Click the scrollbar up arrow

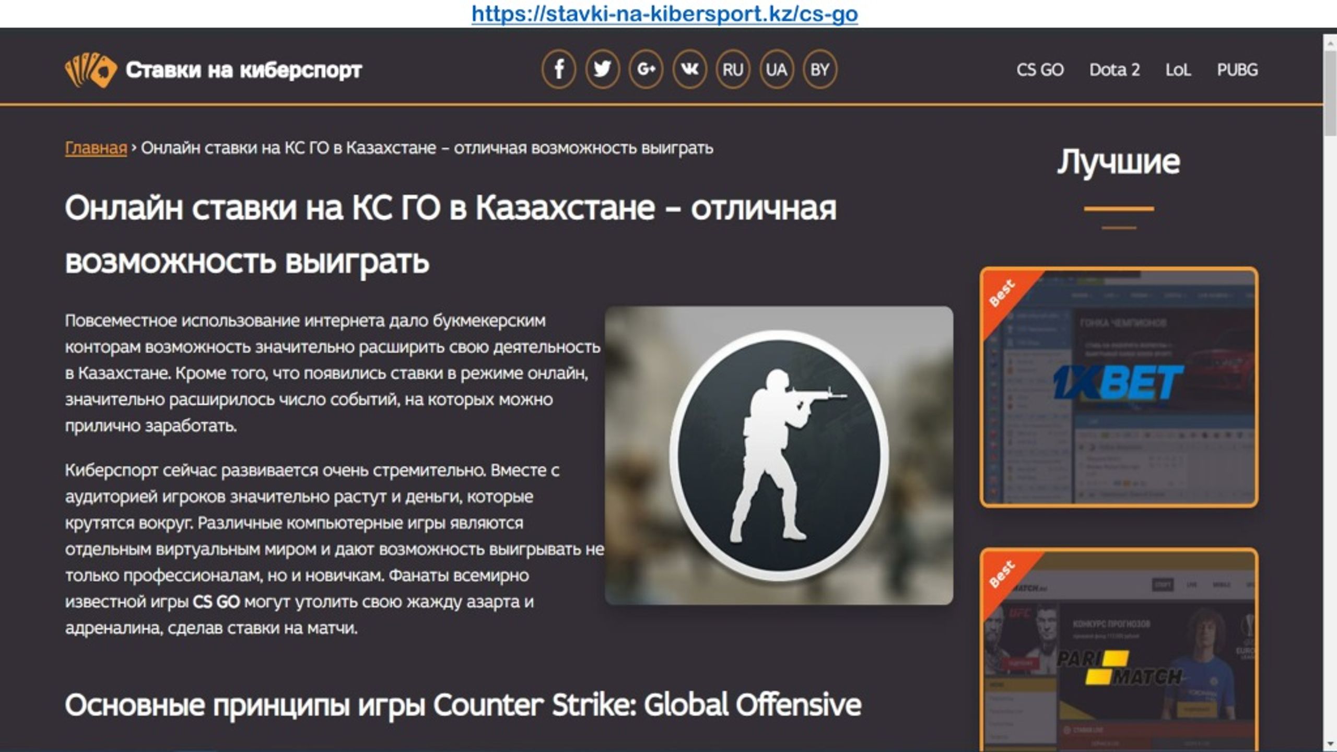pos(1330,43)
